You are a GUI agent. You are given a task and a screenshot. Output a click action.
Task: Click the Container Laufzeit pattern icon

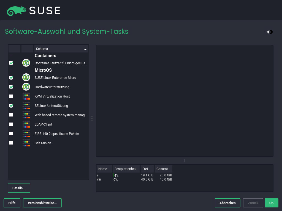pyautogui.click(x=26, y=63)
